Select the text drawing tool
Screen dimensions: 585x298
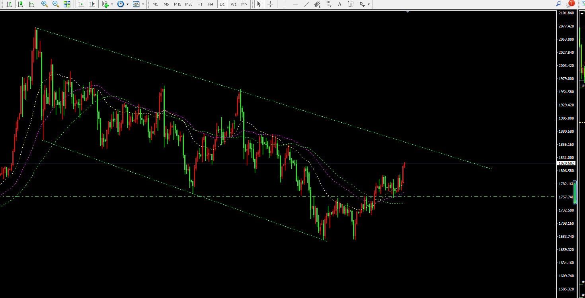pyautogui.click(x=339, y=4)
